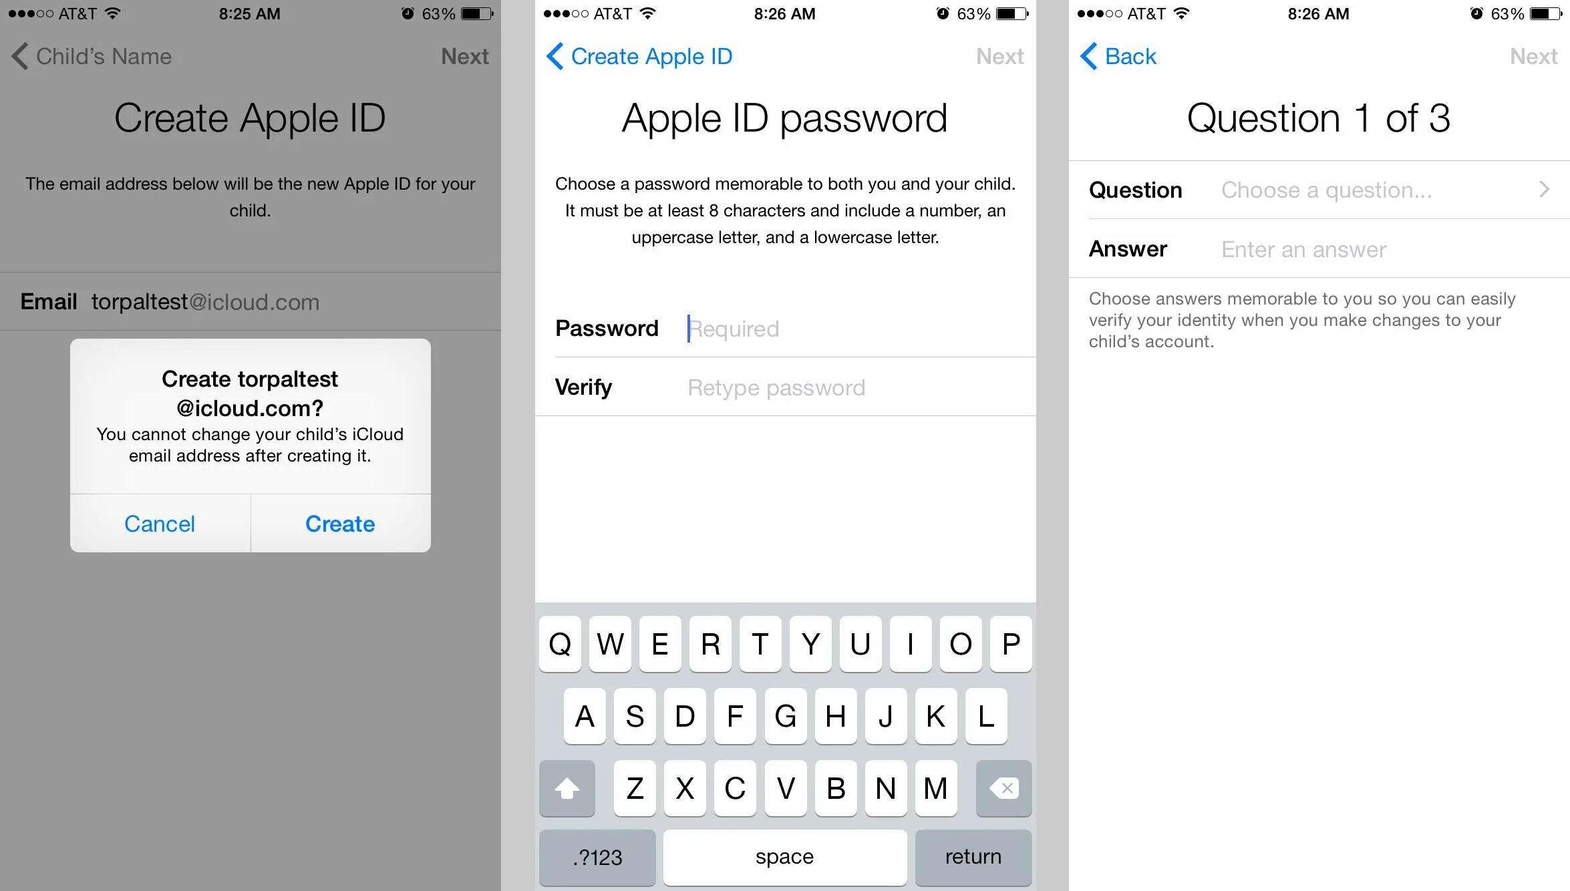Tap the arrow next to Question field
The width and height of the screenshot is (1570, 891).
point(1549,191)
